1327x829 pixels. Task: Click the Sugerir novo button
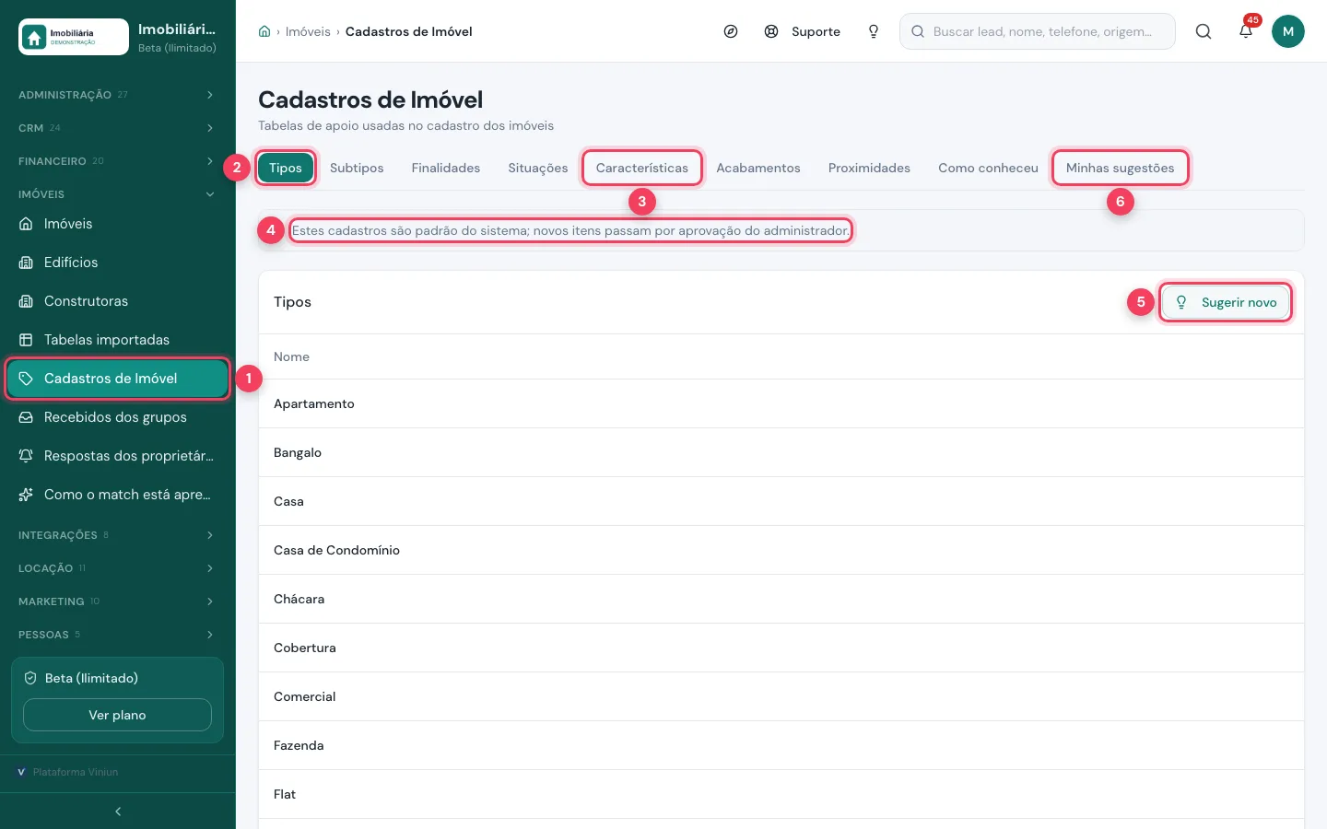pyautogui.click(x=1226, y=302)
